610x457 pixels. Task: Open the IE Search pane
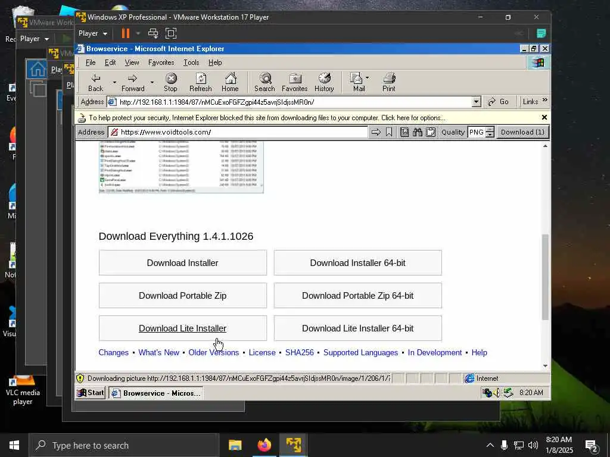[264, 82]
